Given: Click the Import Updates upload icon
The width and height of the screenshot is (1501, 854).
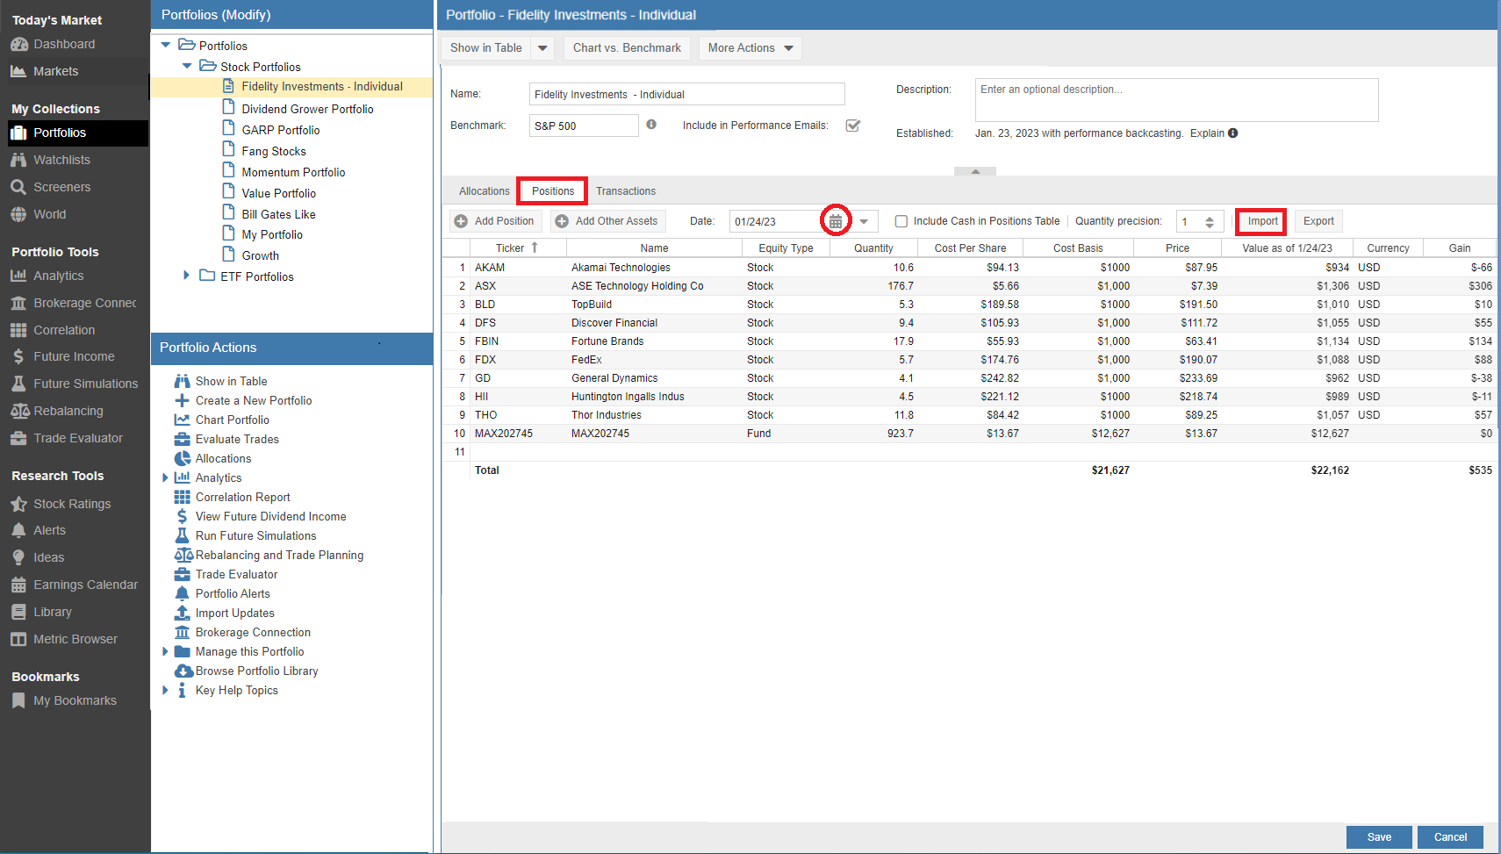Looking at the screenshot, I should pyautogui.click(x=182, y=614).
